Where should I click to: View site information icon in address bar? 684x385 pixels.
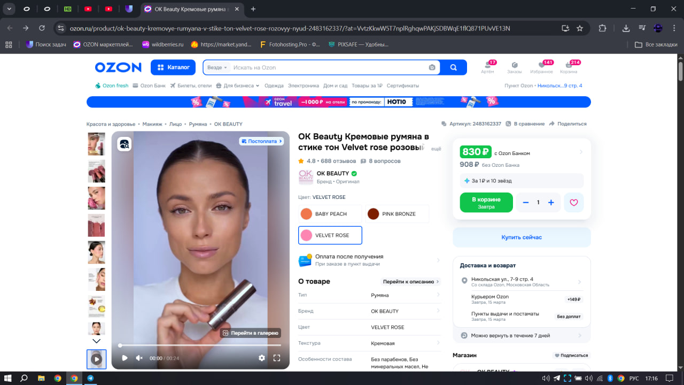coord(61,28)
